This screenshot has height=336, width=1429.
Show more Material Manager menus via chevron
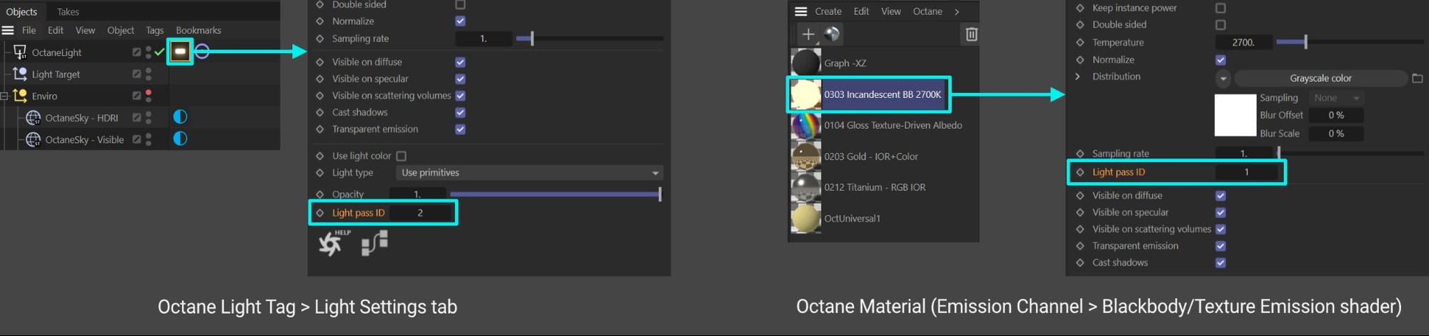click(957, 11)
